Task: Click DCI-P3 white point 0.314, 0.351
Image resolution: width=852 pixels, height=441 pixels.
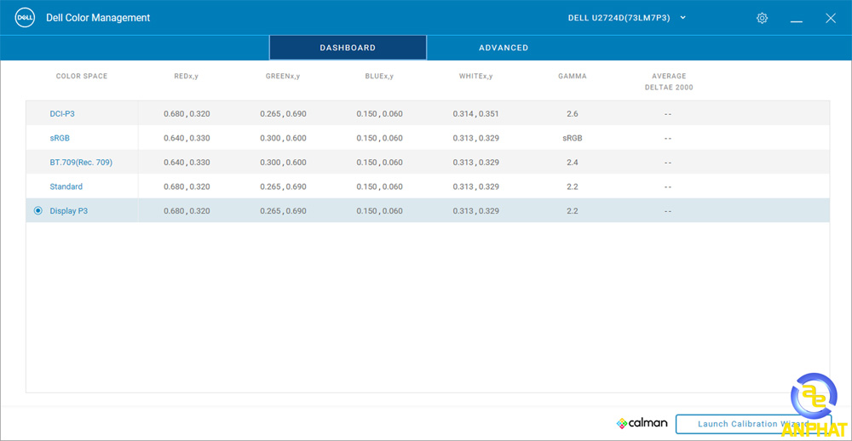Action: tap(476, 114)
